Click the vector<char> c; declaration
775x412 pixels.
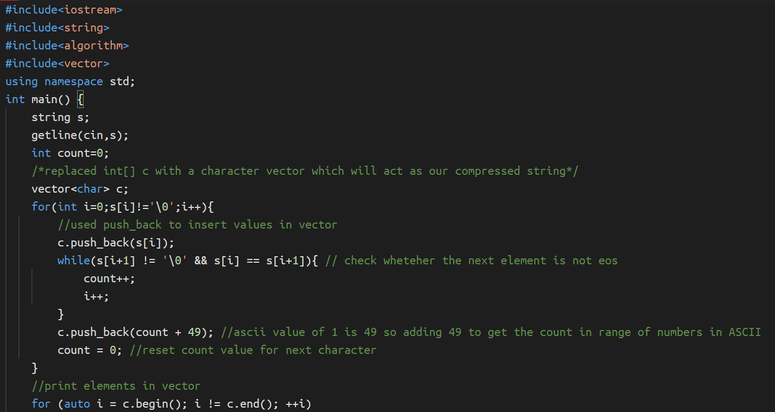[x=80, y=189]
